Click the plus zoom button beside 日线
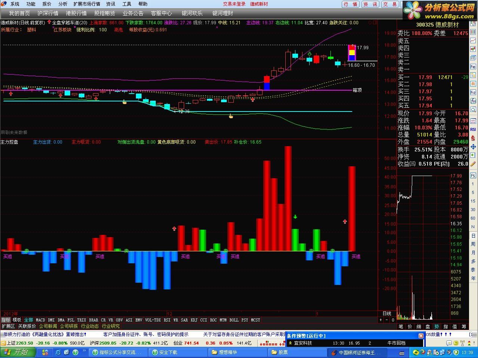This screenshot has width=478, height=358. click(381, 320)
